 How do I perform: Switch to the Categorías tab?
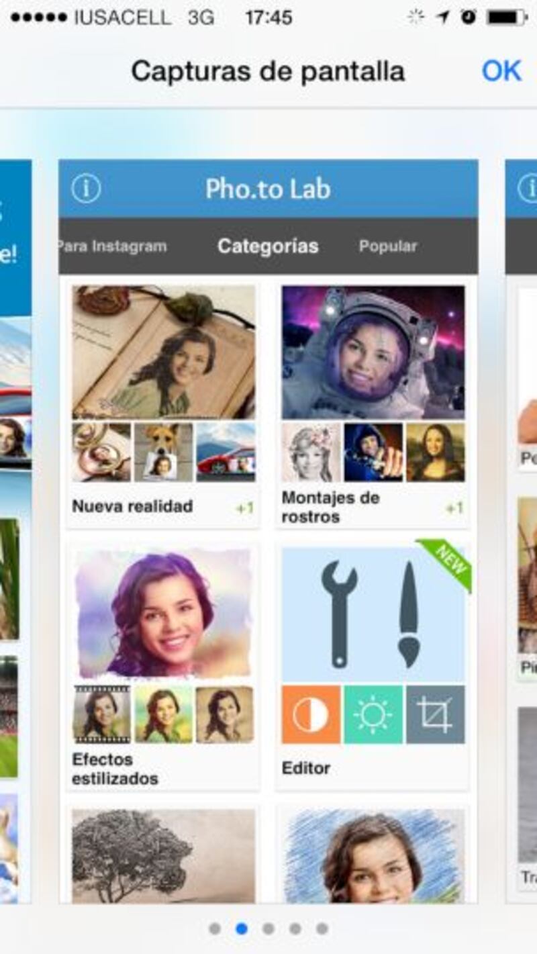tap(268, 246)
